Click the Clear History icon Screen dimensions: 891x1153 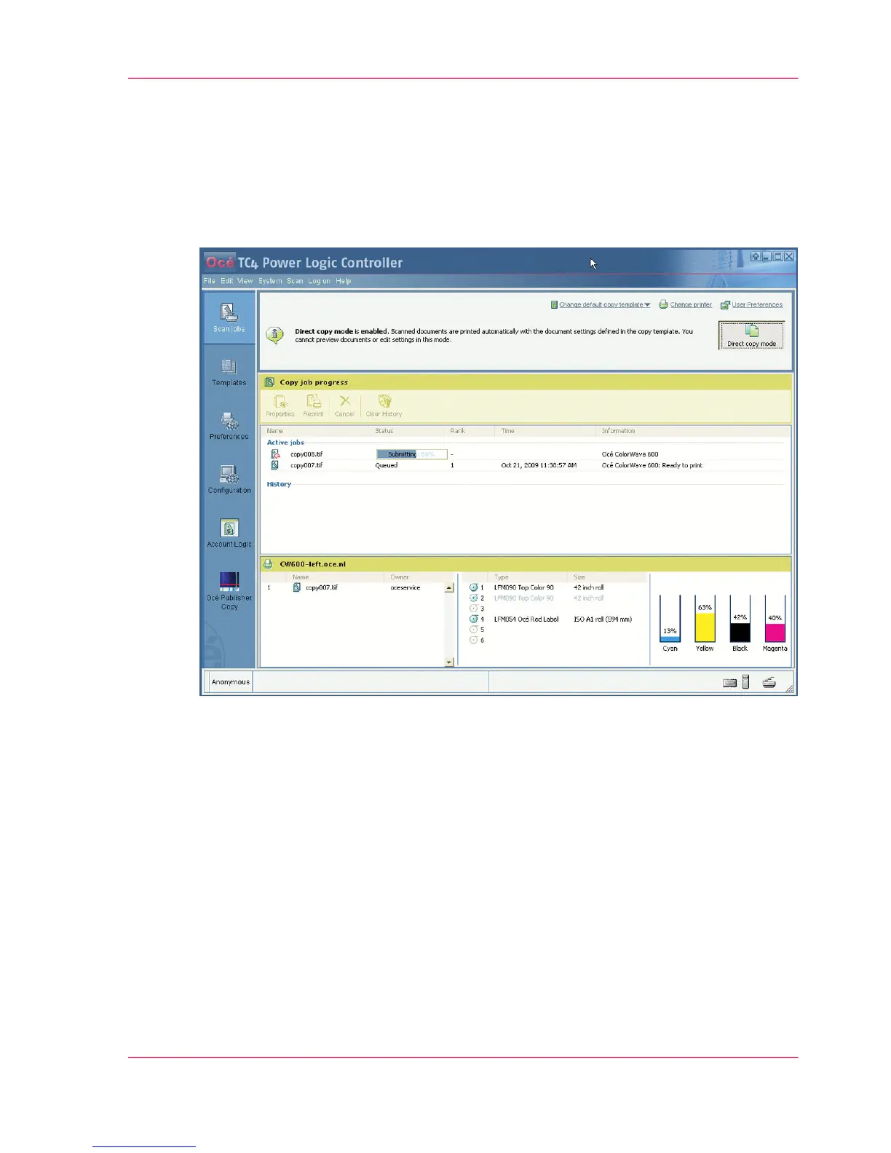click(x=384, y=405)
